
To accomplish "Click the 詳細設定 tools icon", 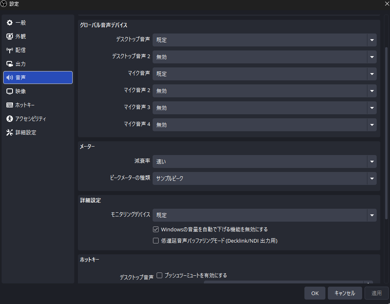I will [x=9, y=132].
